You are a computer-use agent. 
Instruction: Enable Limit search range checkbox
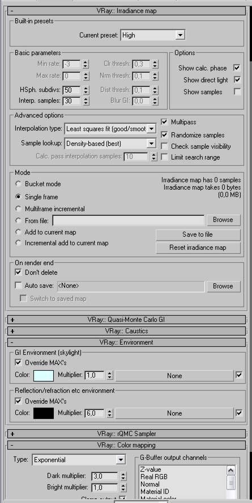coord(164,157)
